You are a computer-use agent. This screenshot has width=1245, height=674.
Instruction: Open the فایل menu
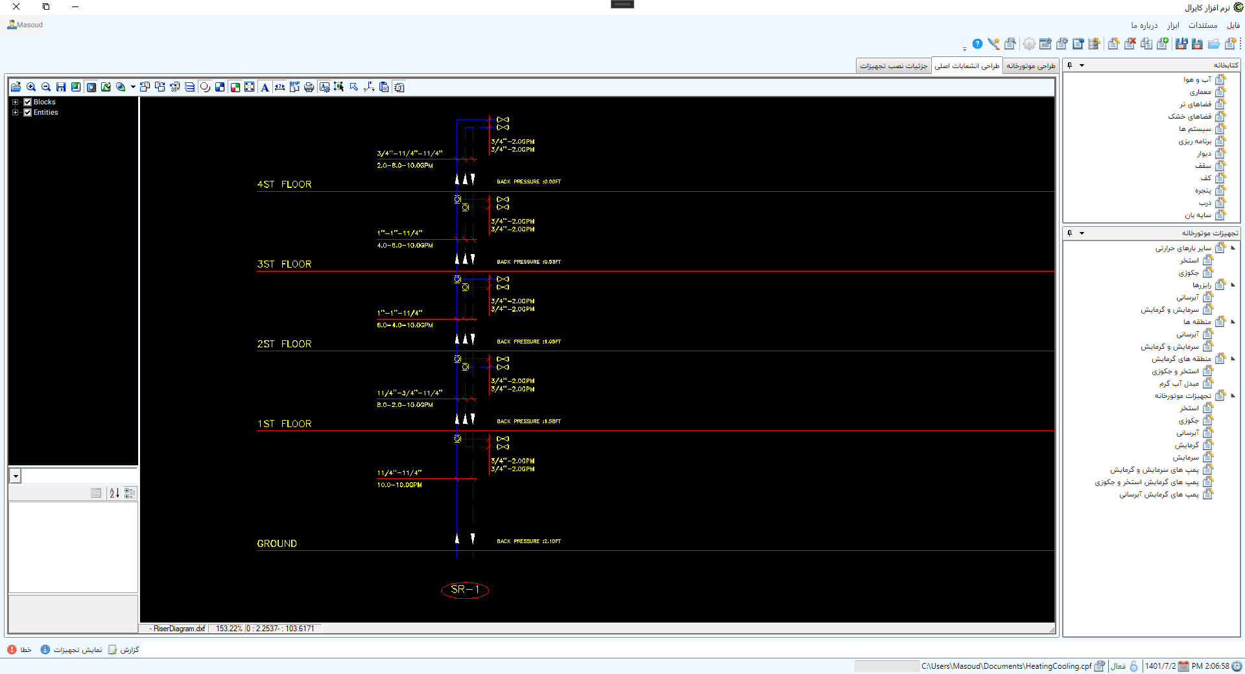pos(1233,25)
